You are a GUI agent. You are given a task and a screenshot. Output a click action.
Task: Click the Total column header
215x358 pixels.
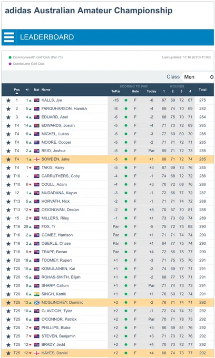[203, 89]
